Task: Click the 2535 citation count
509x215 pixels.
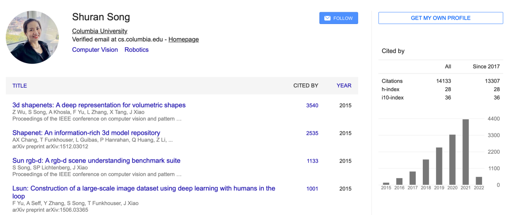Action: [x=312, y=133]
